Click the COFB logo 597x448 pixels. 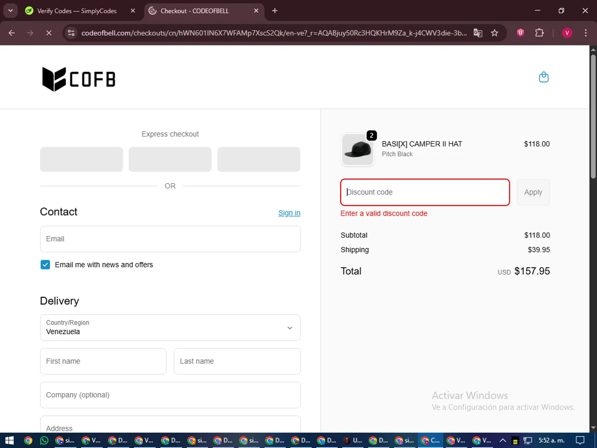(79, 79)
